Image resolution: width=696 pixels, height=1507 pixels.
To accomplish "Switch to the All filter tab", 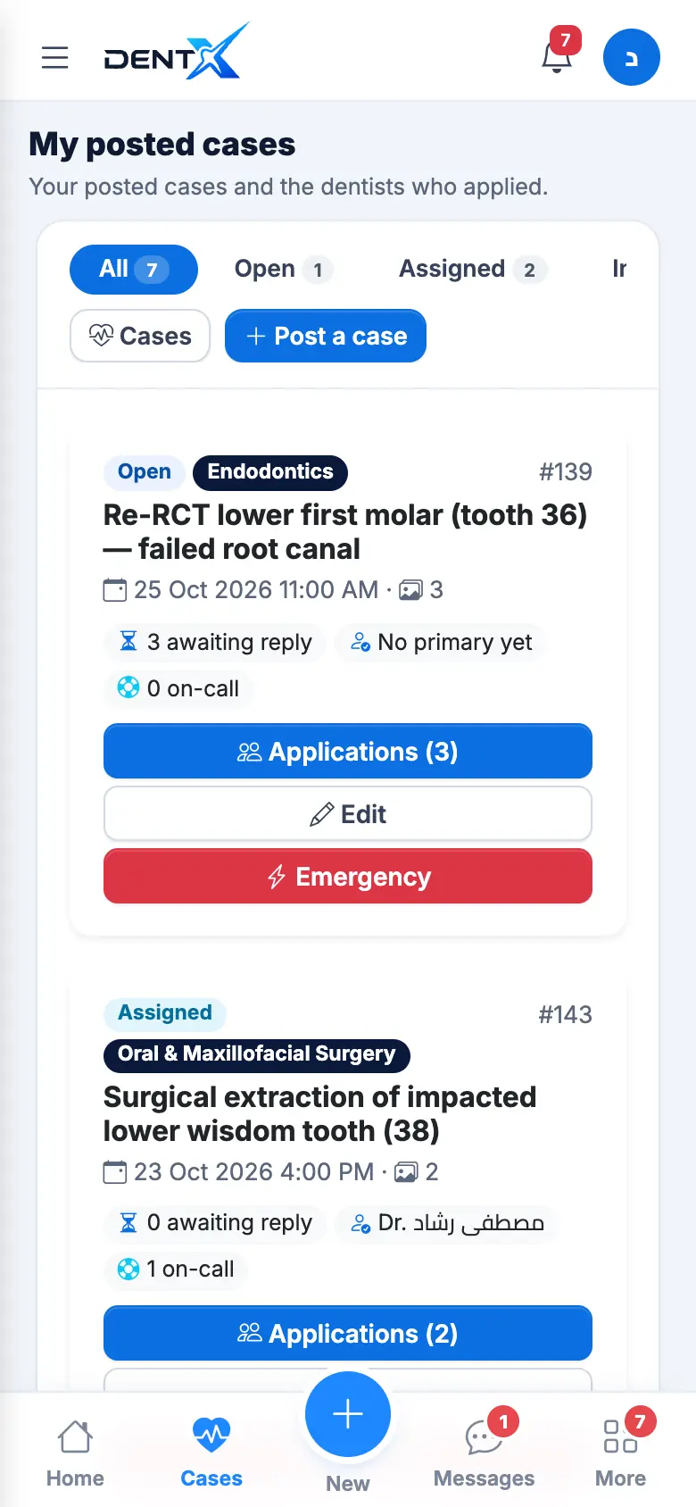I will tap(134, 270).
